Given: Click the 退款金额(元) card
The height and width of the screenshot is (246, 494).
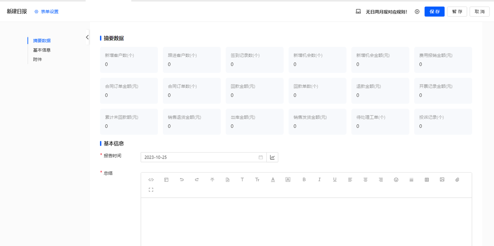Looking at the screenshot, I should [380, 91].
